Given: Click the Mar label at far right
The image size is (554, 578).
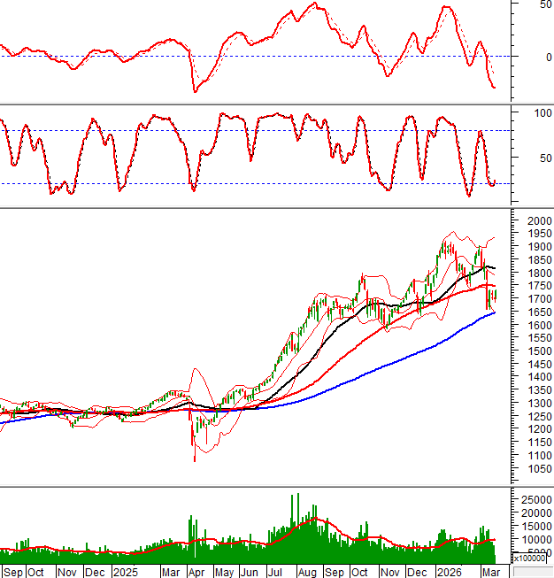Looking at the screenshot, I should 489,572.
